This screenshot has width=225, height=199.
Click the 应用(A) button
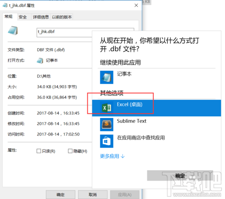click(x=125, y=194)
